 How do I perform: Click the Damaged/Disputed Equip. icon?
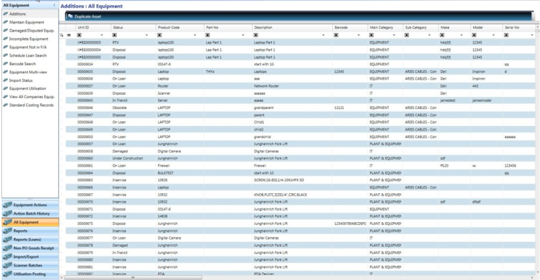point(5,30)
